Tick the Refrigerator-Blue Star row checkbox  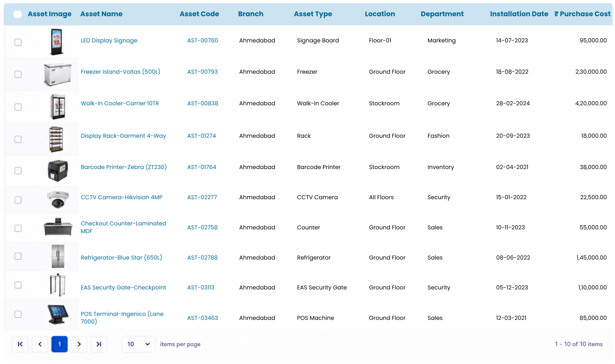click(18, 256)
